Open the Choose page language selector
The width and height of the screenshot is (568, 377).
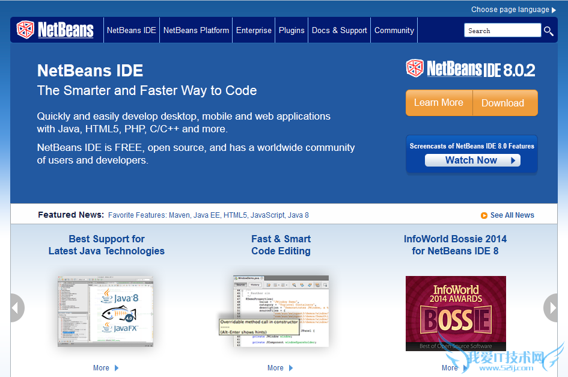(x=513, y=10)
